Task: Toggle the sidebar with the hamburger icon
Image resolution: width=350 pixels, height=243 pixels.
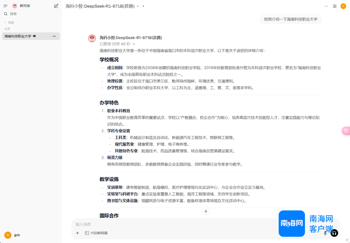Action: tap(6, 6)
